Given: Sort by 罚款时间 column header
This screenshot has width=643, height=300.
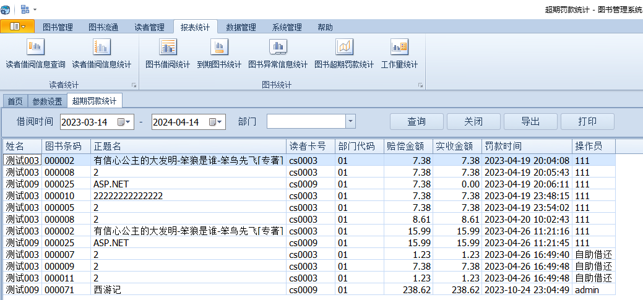Looking at the screenshot, I should tap(526, 147).
